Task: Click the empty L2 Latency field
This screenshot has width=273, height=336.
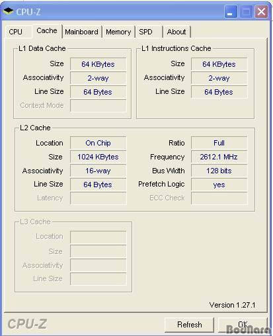Action: point(98,198)
